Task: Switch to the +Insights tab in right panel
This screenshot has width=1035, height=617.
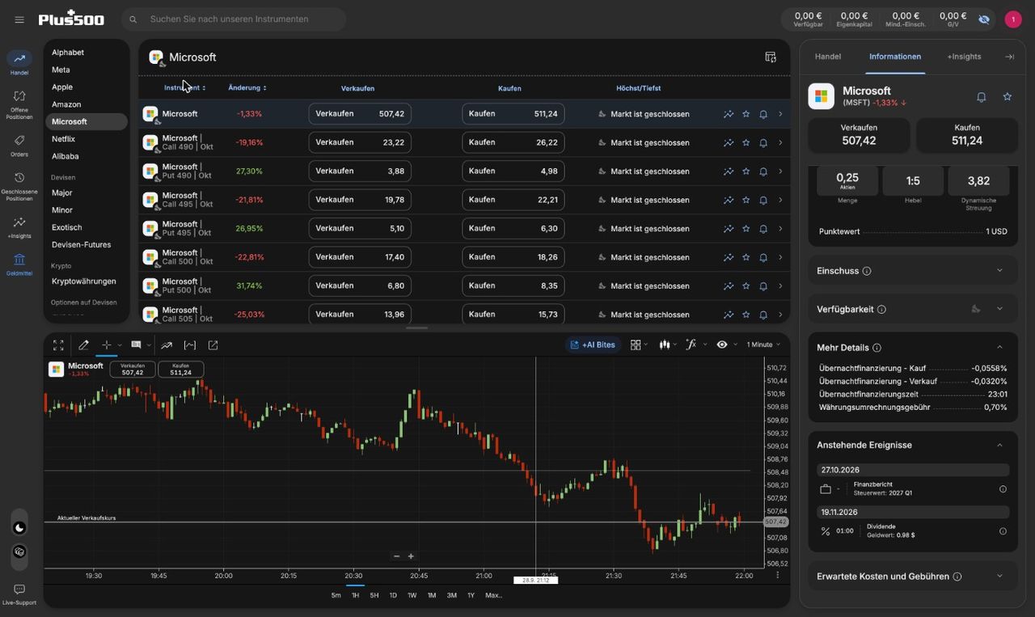Action: [964, 57]
